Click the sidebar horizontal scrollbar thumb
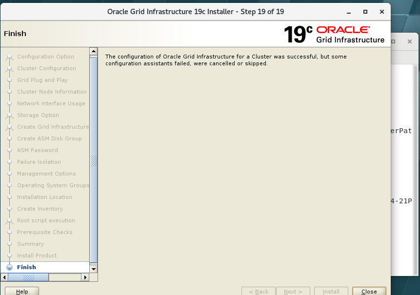This screenshot has width=420, height=295. (28, 277)
